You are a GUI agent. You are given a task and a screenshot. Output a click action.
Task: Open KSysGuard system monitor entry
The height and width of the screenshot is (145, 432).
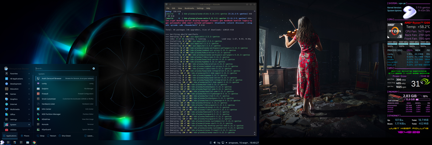(66, 129)
